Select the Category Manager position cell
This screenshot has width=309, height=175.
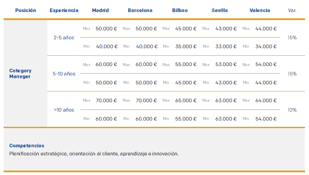click(21, 74)
